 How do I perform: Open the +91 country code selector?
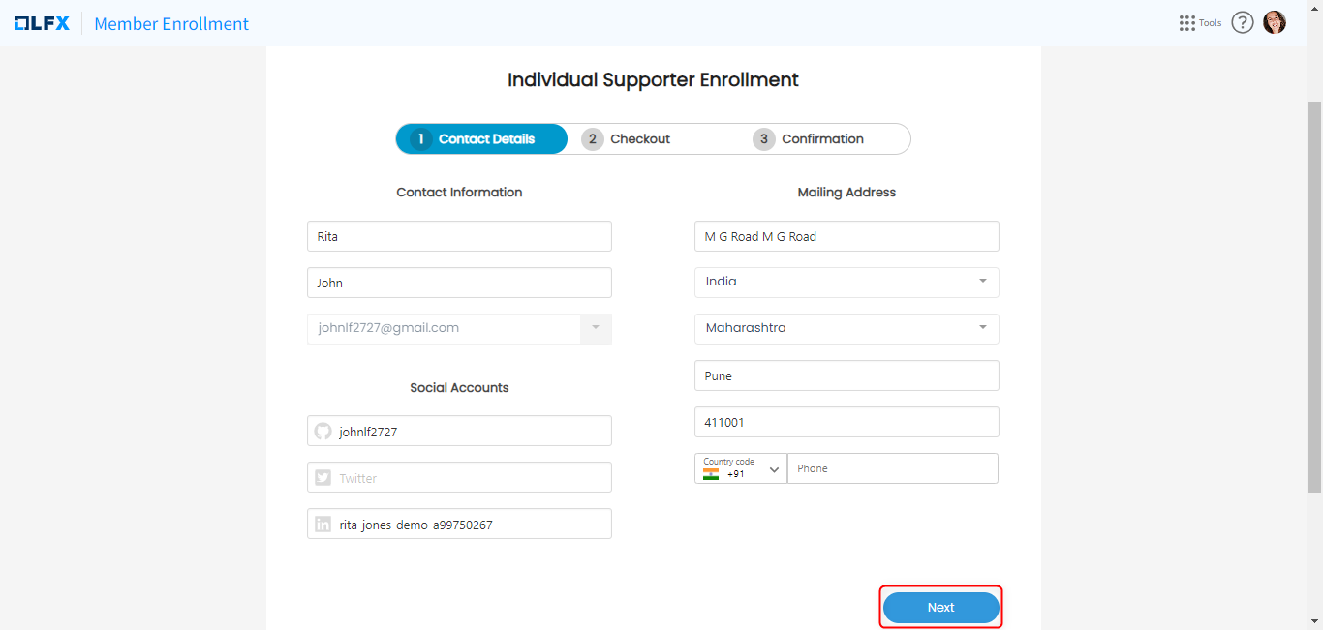click(774, 469)
